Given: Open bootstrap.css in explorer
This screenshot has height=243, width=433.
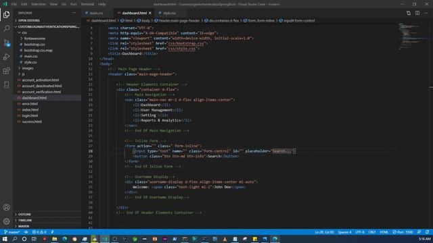Looking at the screenshot, I should click(35, 45).
